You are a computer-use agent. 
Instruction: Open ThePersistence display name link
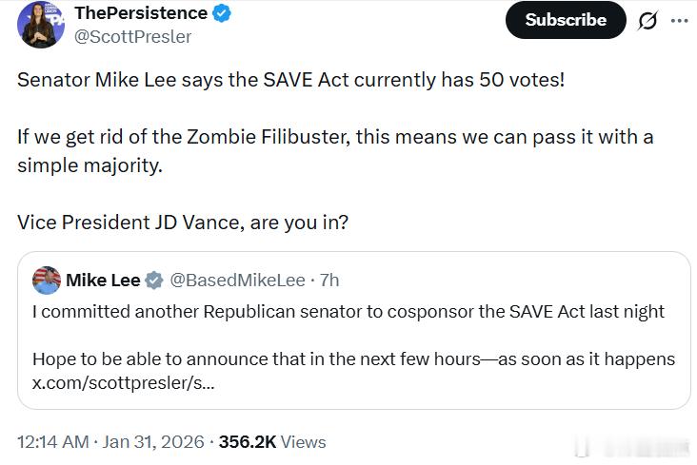[140, 13]
